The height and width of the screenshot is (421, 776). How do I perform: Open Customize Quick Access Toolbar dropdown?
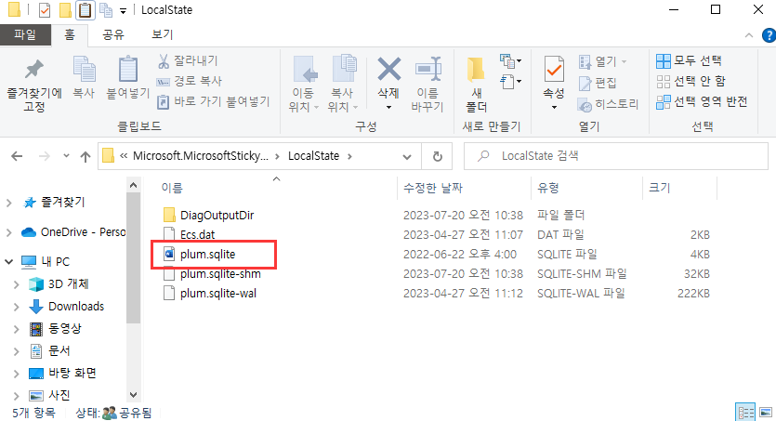(x=124, y=10)
